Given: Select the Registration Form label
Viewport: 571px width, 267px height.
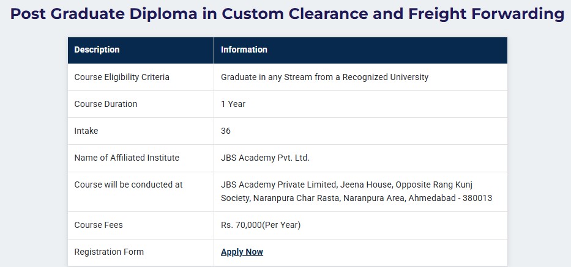Looking at the screenshot, I should pyautogui.click(x=109, y=252).
